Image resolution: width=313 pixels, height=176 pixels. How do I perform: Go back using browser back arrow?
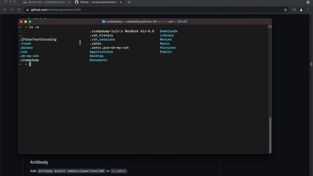[5, 10]
